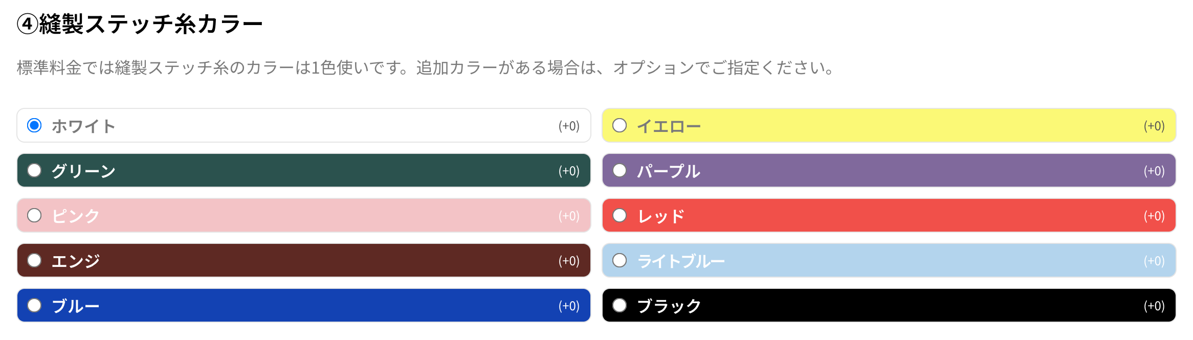Click the (+0) price on the パープル bar

coord(1154,171)
